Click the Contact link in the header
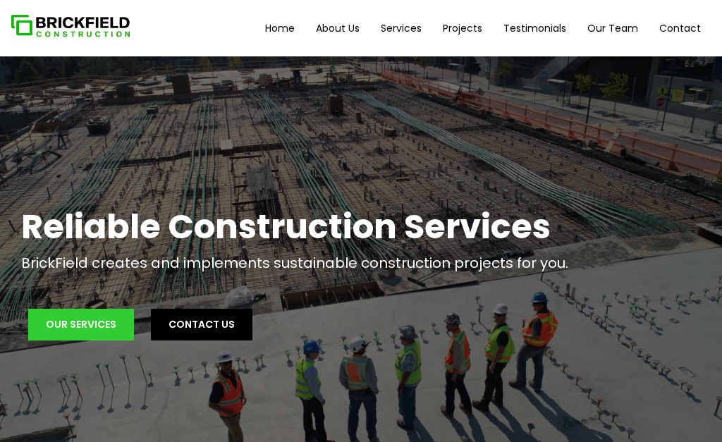722x442 pixels. tap(680, 28)
